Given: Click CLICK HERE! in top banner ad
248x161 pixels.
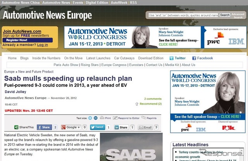Looking at the screenshot, I should click(x=168, y=44).
